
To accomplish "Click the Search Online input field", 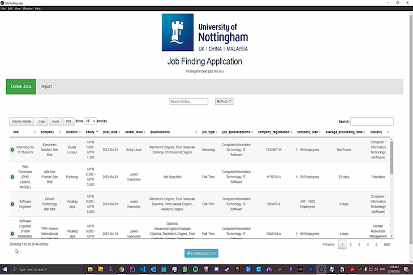I will click(189, 101).
